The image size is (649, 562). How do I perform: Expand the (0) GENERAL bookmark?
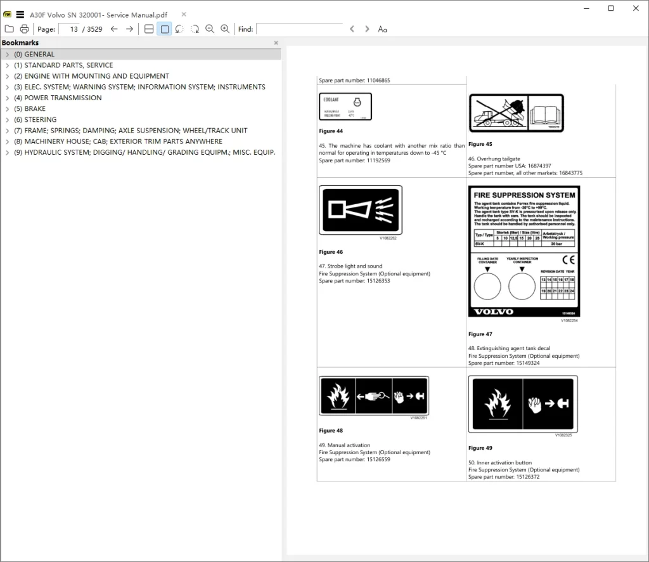7,55
